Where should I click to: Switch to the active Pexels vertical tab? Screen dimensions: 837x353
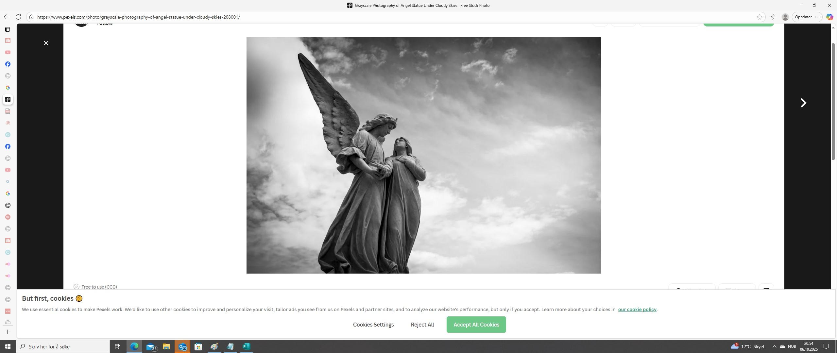tap(8, 99)
